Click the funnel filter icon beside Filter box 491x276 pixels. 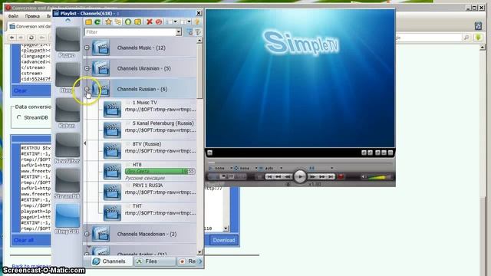tap(198, 32)
